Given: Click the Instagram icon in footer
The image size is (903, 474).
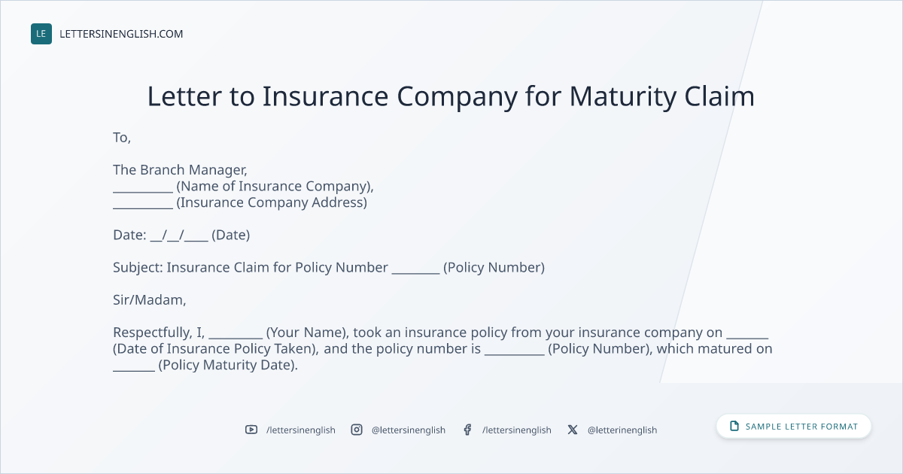Looking at the screenshot, I should point(357,430).
